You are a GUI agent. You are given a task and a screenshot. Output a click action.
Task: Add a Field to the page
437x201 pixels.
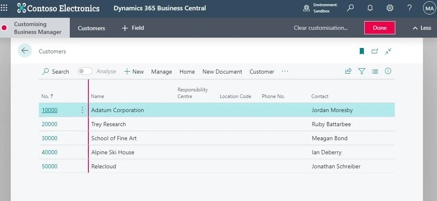click(133, 28)
